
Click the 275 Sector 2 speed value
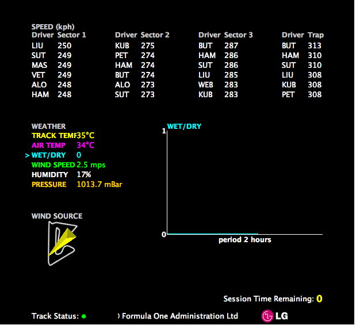(148, 45)
